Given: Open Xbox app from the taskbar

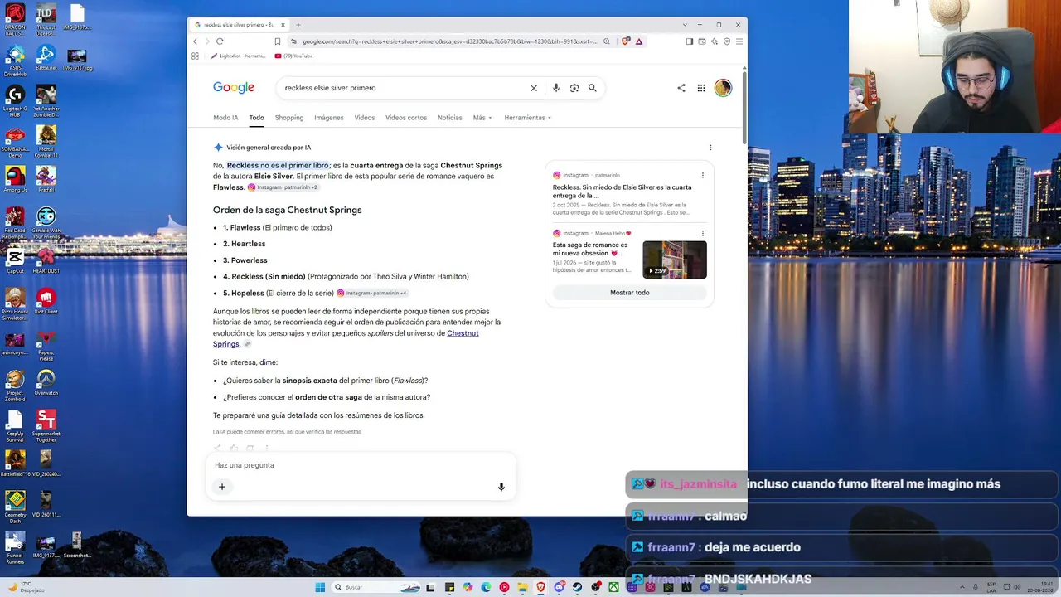Looking at the screenshot, I should pos(613,587).
